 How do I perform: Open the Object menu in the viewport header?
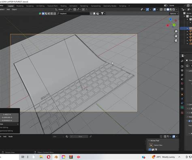click(x=14, y=9)
